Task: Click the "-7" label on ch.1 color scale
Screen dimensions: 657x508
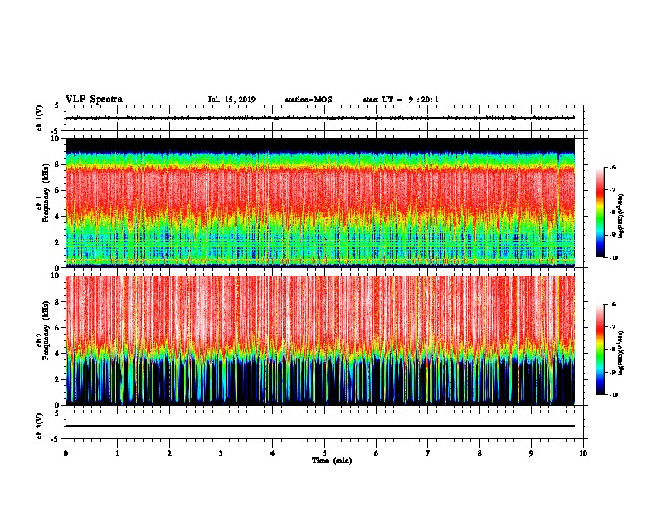Action: [612, 190]
